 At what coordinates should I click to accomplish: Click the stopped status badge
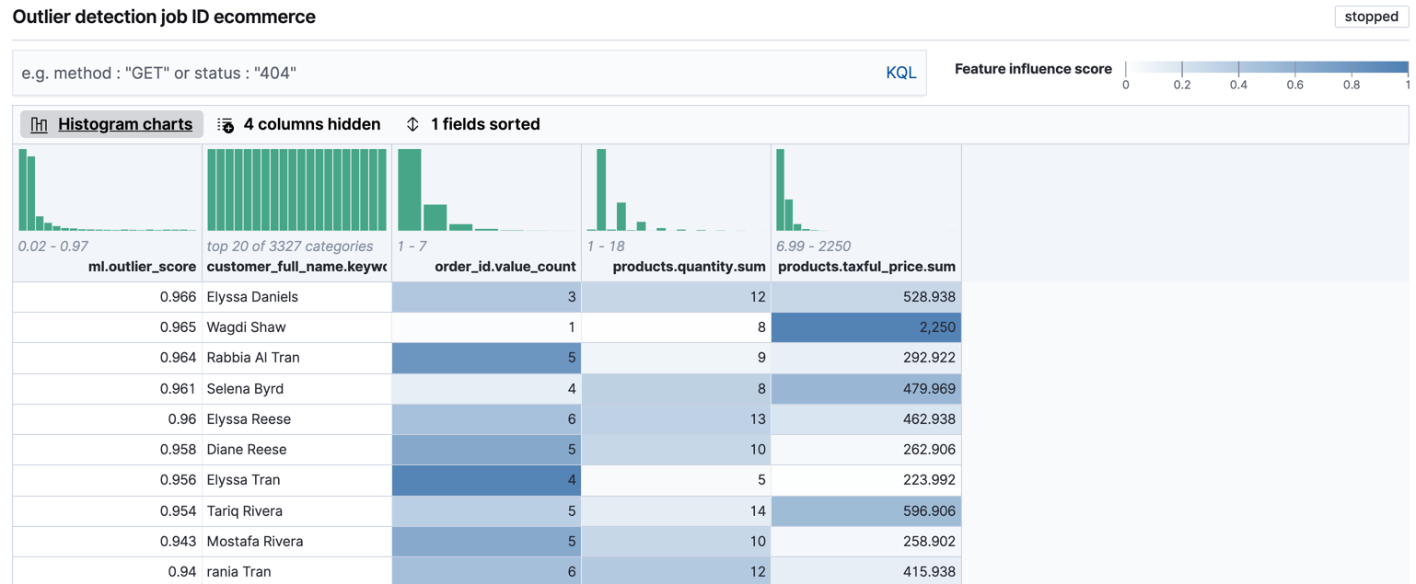1371,16
